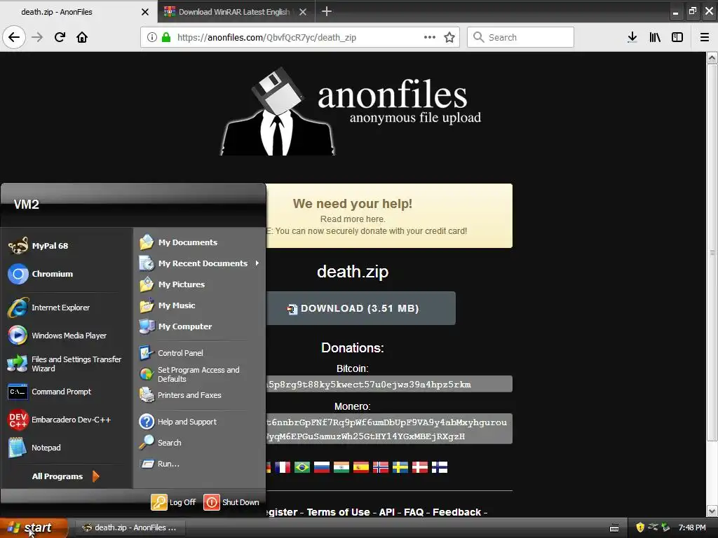Screen dimensions: 718x538
Task: Choose the Finnish flag language
Action: tap(440, 467)
